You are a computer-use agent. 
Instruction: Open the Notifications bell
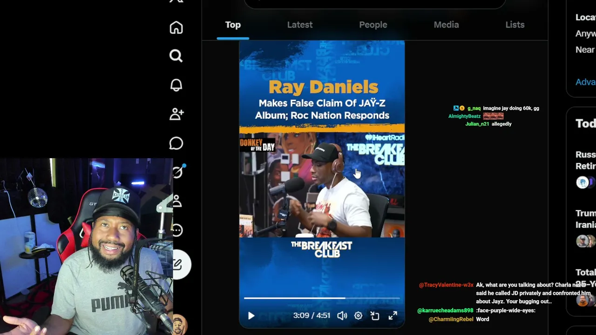click(176, 85)
